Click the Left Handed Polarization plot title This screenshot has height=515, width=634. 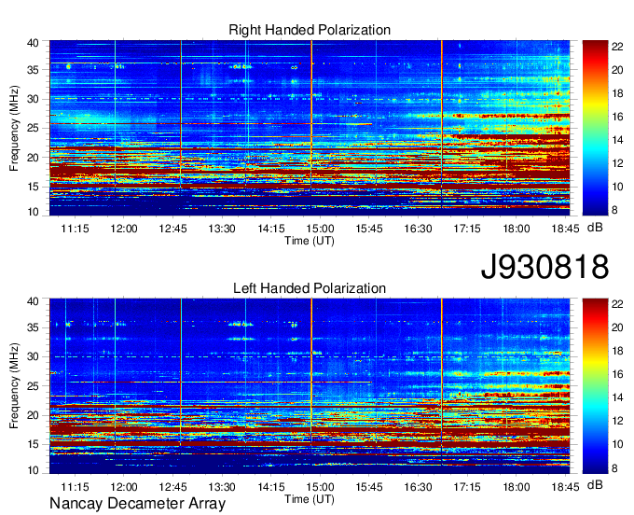(310, 288)
